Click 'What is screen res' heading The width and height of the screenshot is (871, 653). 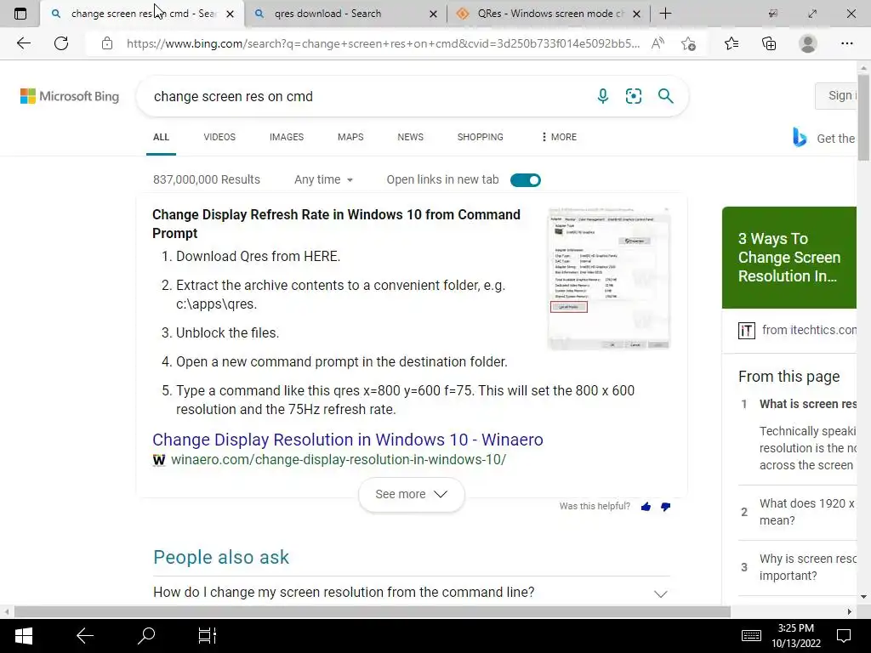808,404
